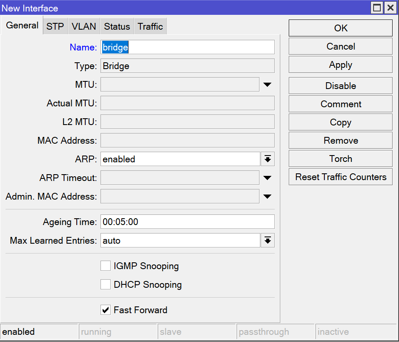Expand the ARP Timeout field arrow
The height and width of the screenshot is (342, 399).
(267, 178)
